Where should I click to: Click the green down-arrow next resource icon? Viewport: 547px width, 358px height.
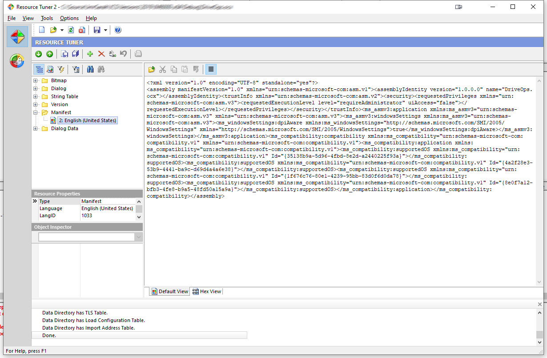(38, 54)
